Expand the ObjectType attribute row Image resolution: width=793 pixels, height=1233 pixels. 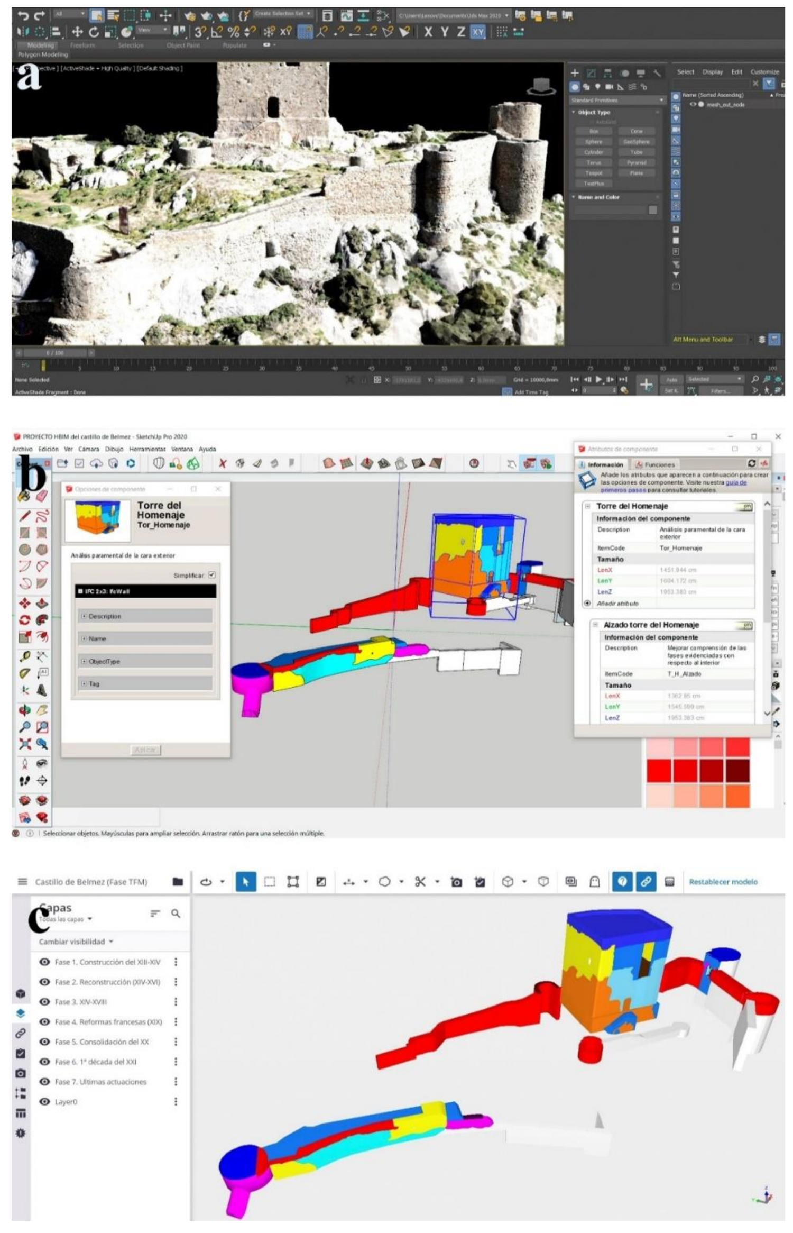pos(84,661)
